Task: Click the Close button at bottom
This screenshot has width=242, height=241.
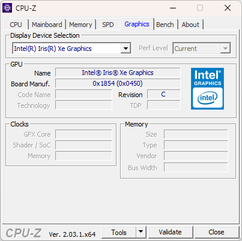Action: (x=216, y=232)
